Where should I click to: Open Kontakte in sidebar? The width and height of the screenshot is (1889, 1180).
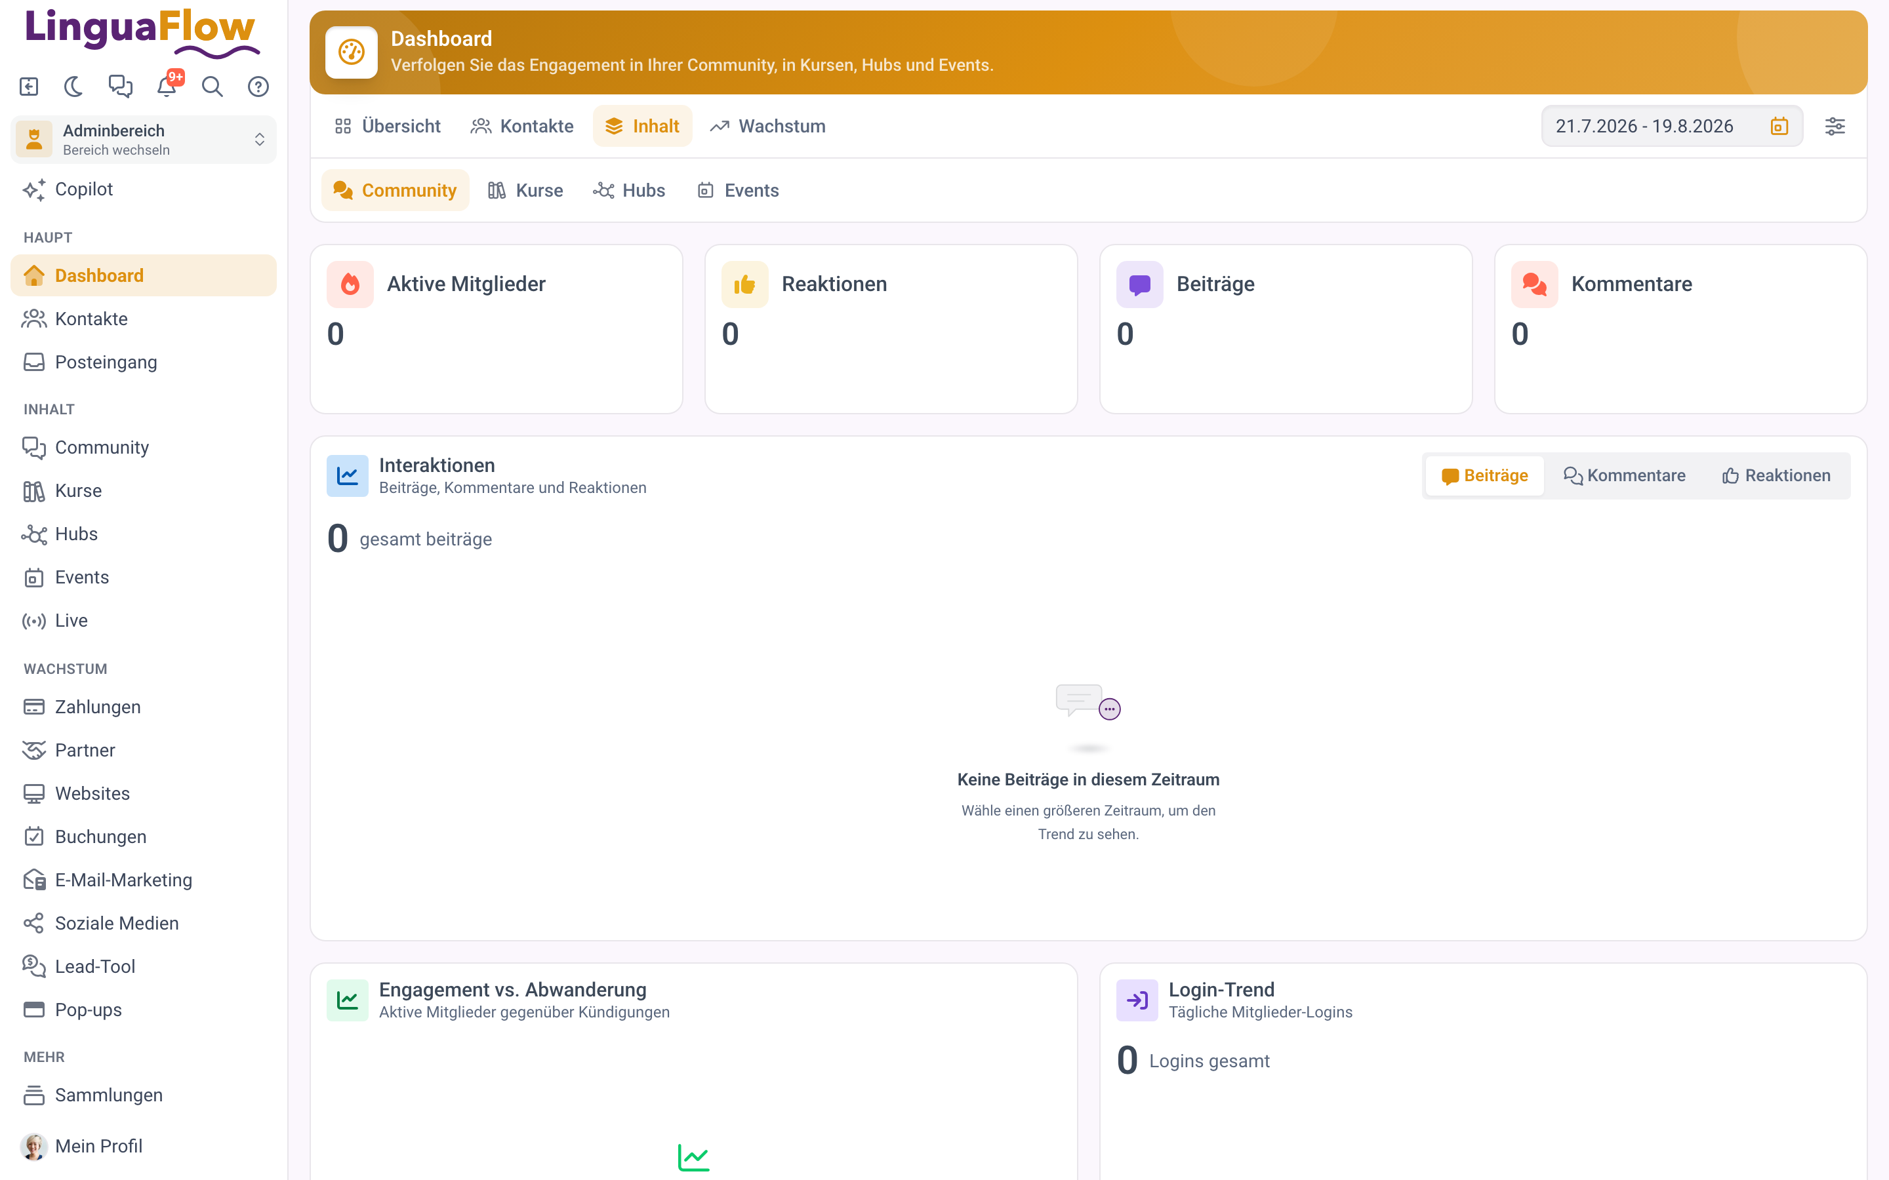pos(144,319)
